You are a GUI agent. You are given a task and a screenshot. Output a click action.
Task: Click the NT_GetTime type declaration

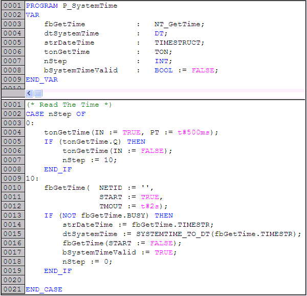click(179, 24)
